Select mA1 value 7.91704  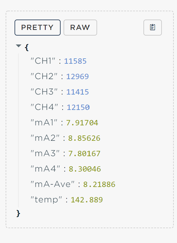[82, 123]
